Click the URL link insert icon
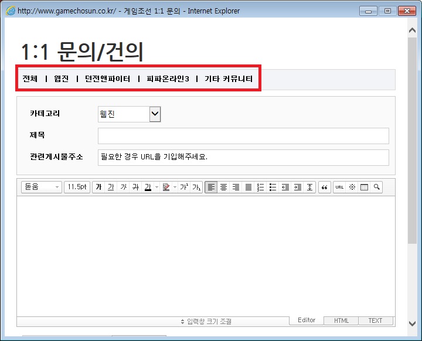Screen dimensions: 422x341 pyautogui.click(x=340, y=187)
